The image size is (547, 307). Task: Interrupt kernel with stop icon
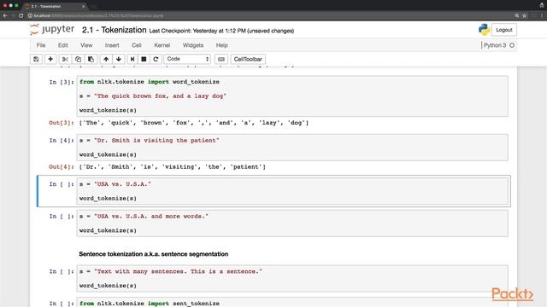144,59
